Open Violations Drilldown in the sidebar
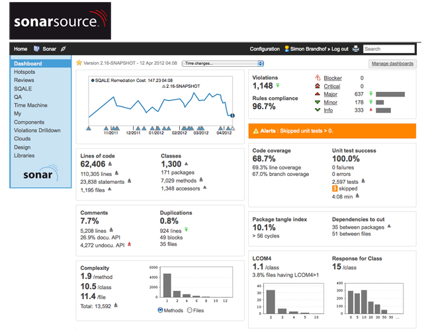The height and width of the screenshot is (330, 430). (x=37, y=130)
